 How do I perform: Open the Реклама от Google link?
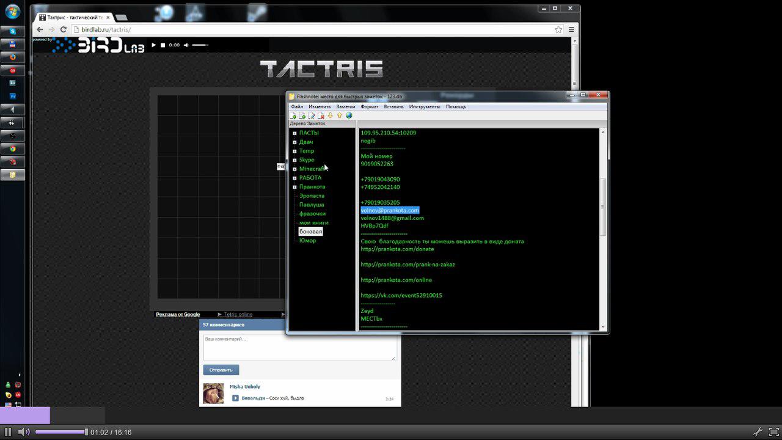pyautogui.click(x=178, y=315)
